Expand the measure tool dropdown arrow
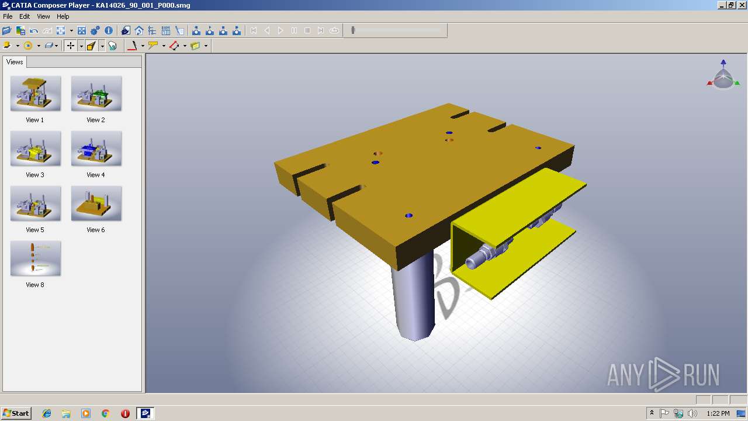The height and width of the screenshot is (421, 748). [143, 46]
